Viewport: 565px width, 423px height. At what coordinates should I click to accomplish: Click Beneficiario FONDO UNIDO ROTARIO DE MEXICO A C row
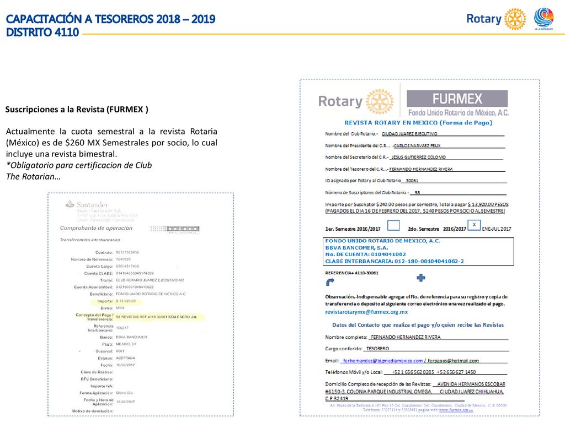click(137, 294)
